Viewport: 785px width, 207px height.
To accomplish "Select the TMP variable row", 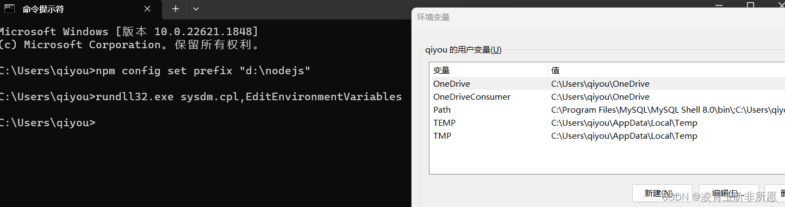I will tap(607, 136).
